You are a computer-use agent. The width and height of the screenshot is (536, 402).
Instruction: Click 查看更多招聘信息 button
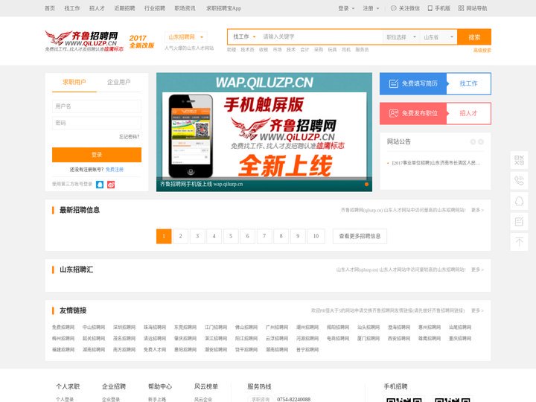point(360,236)
